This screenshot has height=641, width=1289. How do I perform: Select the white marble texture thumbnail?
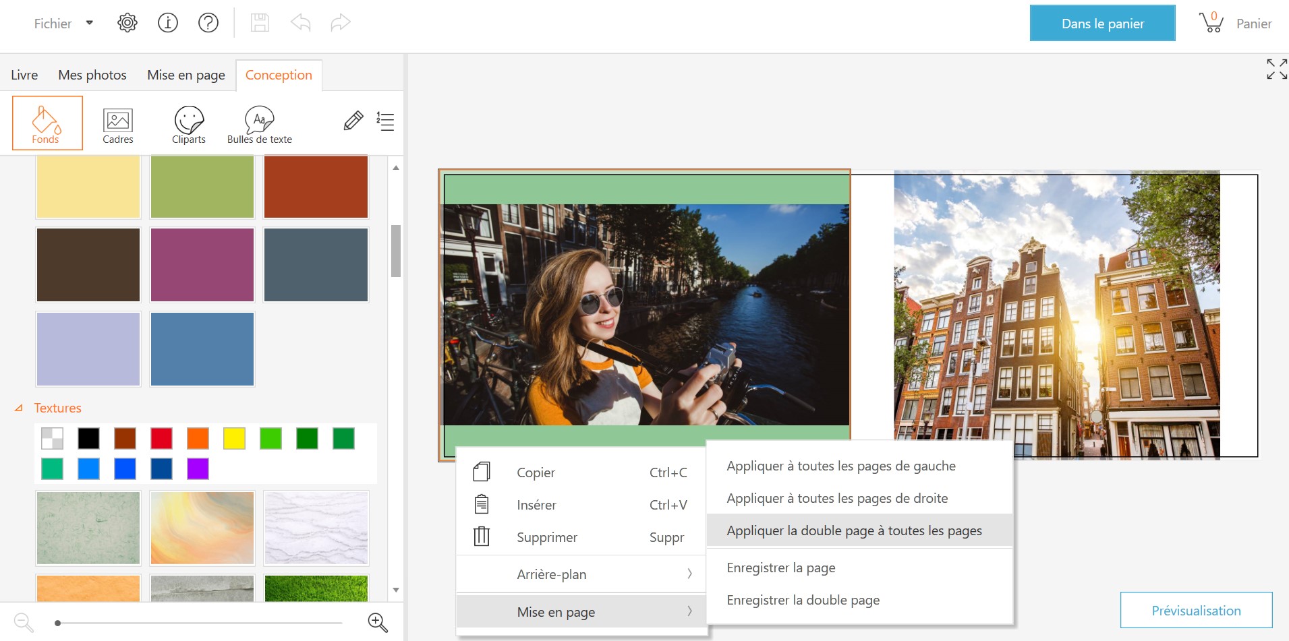(316, 528)
